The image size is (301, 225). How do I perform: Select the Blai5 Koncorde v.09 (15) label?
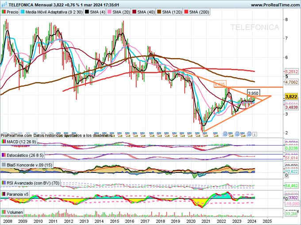pos(29,165)
